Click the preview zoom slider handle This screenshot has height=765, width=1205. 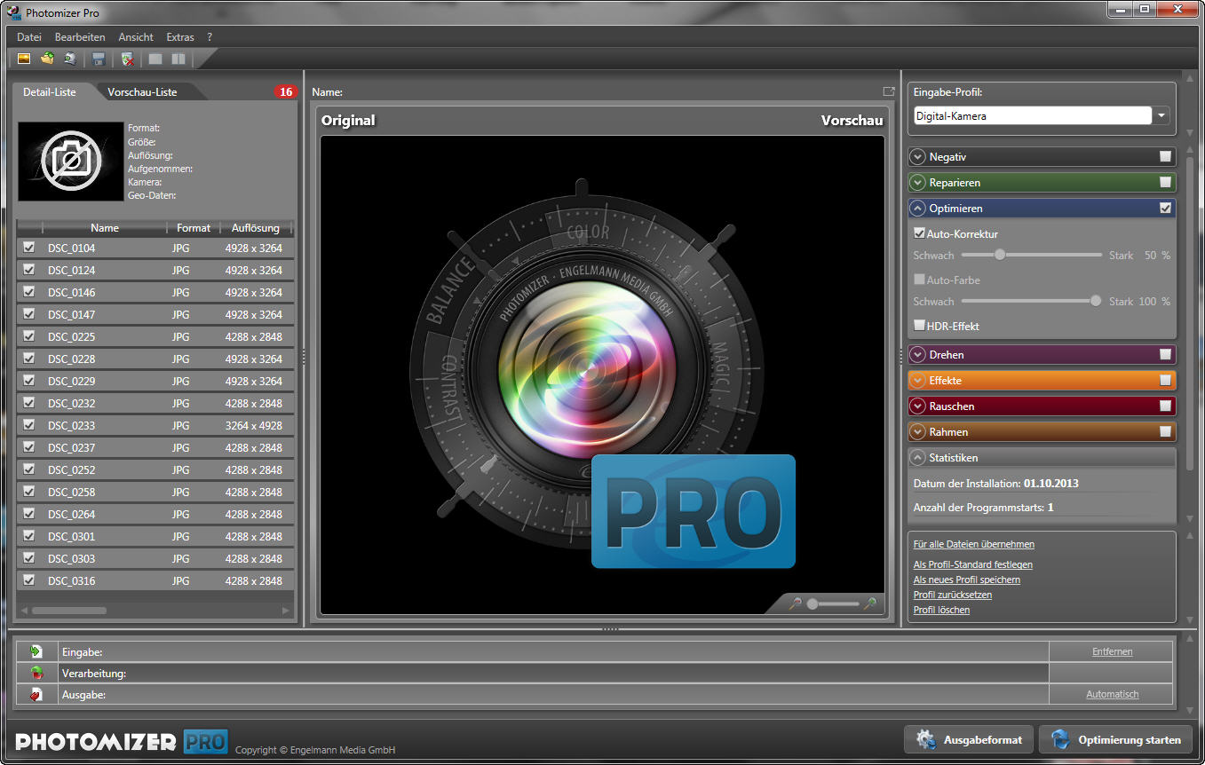tap(812, 603)
